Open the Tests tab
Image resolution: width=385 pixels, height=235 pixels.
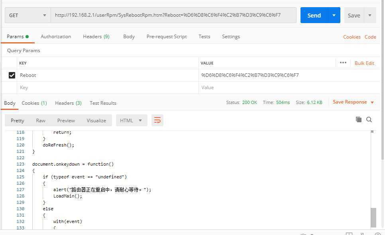[204, 37]
